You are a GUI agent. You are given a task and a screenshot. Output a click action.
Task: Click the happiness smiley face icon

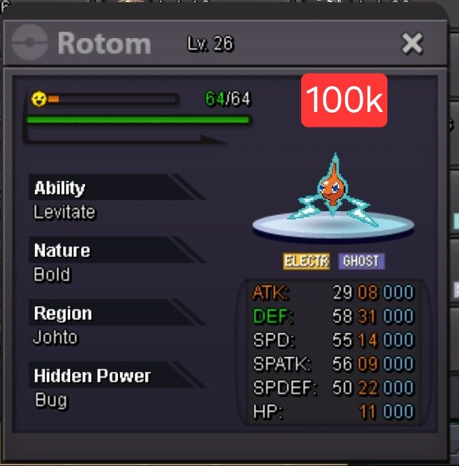click(39, 98)
